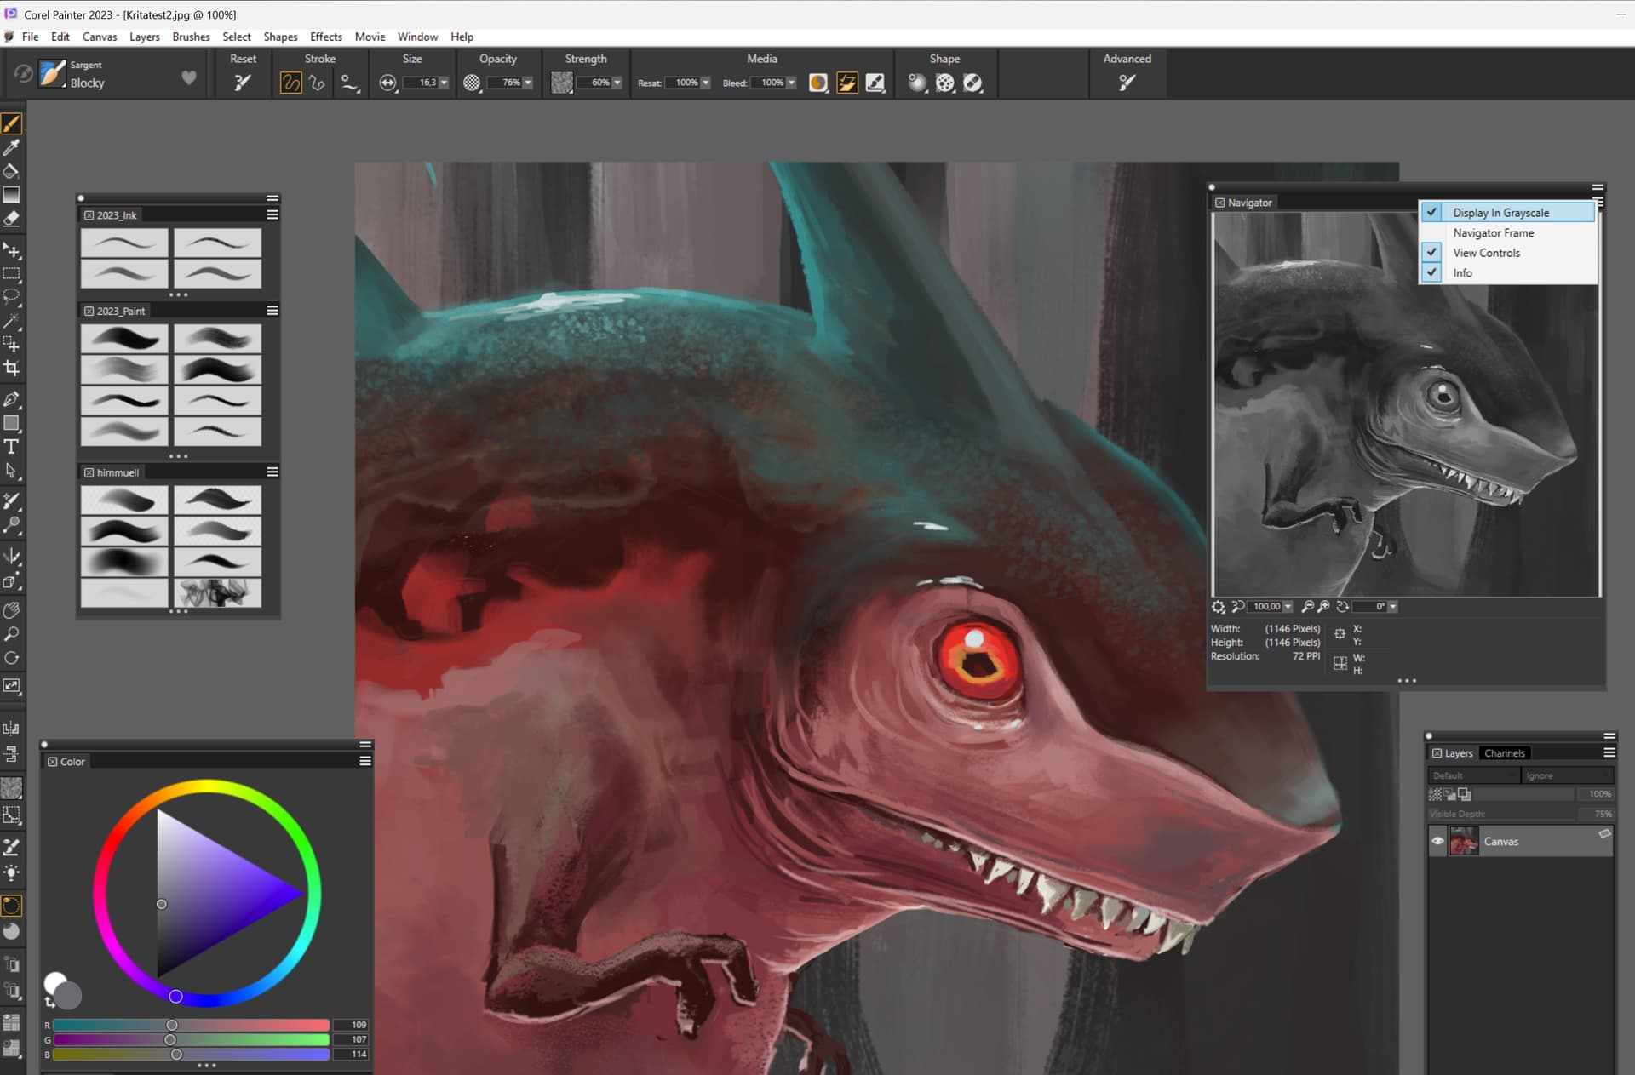Open the Sargent Blocky brush selector
1635x1075 pixels.
coord(53,75)
